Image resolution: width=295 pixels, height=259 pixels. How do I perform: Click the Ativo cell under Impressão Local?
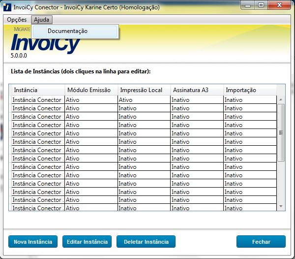[144, 100]
